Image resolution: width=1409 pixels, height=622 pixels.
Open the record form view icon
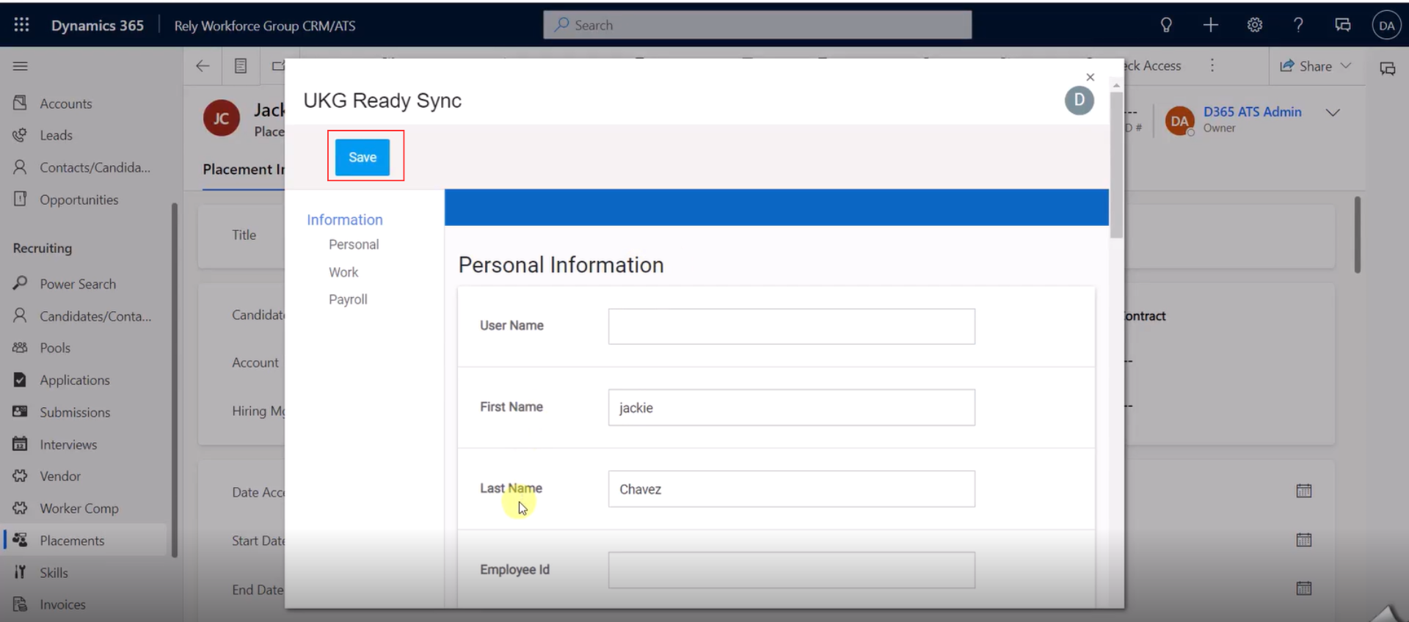[241, 66]
